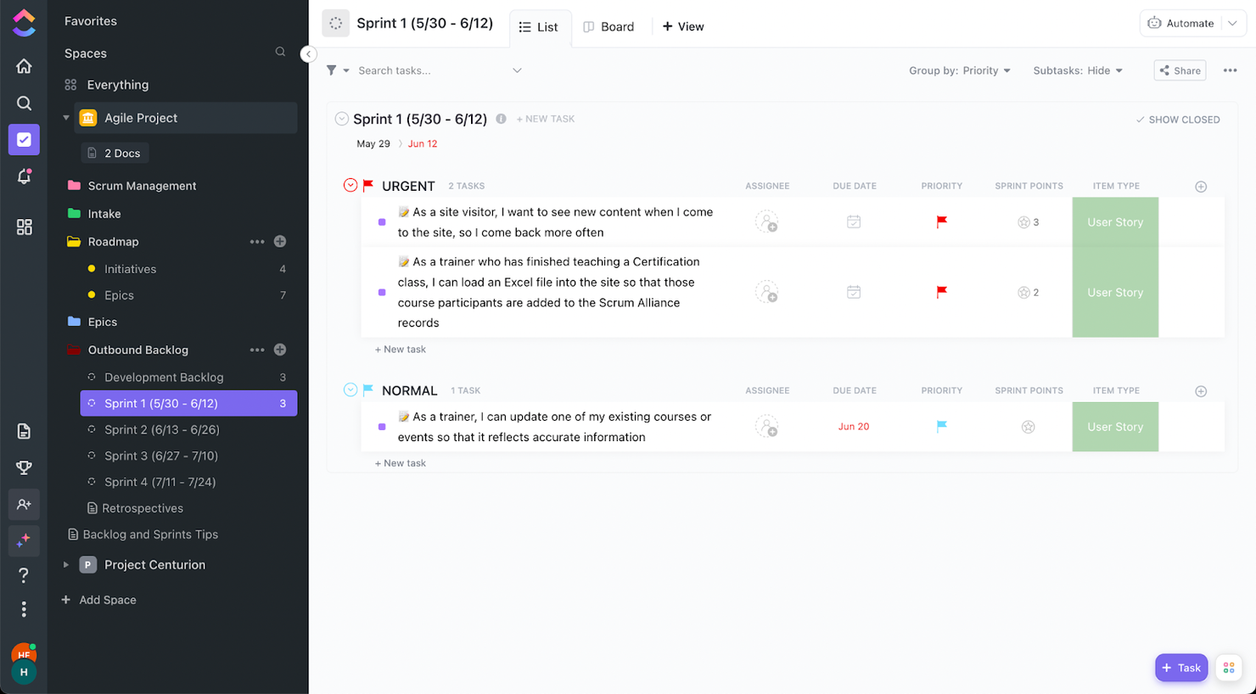Open the Group by: Priority dropdown
This screenshot has width=1256, height=694.
point(960,70)
